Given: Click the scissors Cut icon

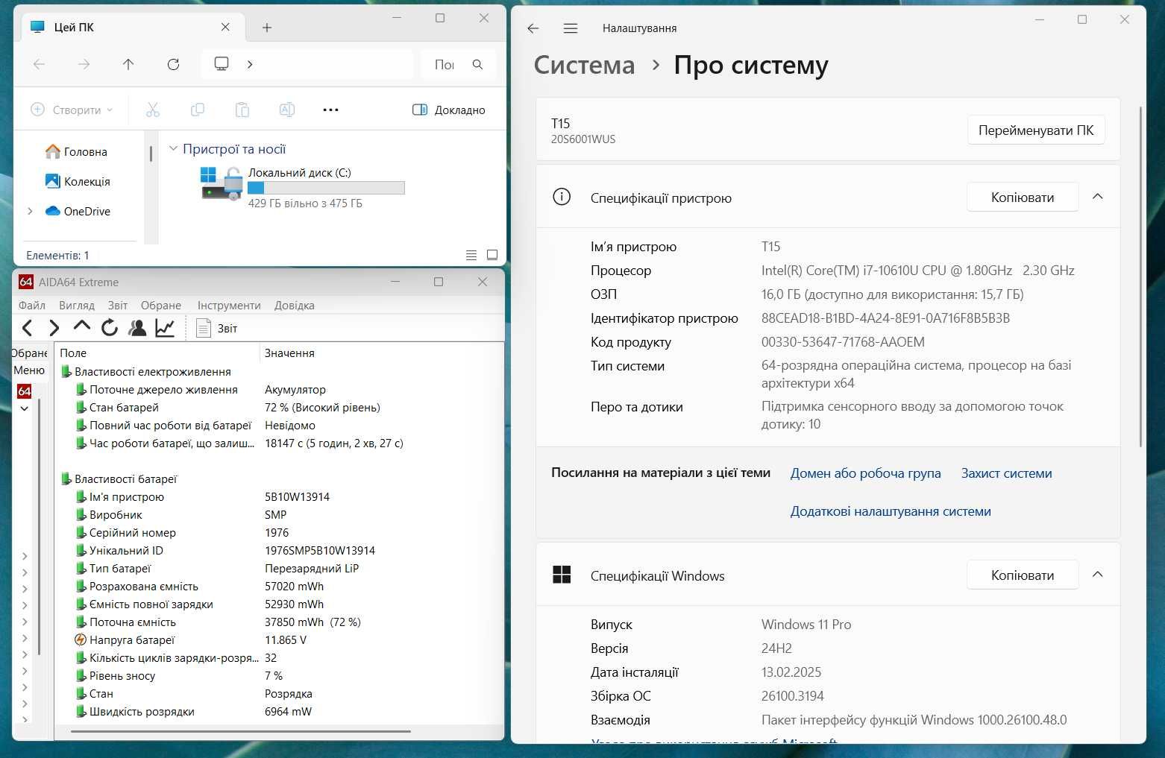Looking at the screenshot, I should click(153, 110).
